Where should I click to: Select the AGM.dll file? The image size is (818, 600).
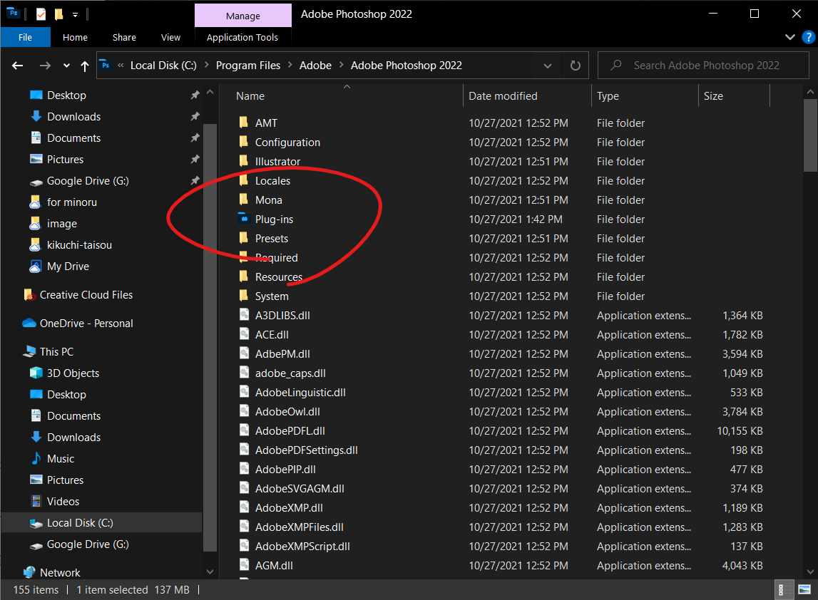[274, 566]
